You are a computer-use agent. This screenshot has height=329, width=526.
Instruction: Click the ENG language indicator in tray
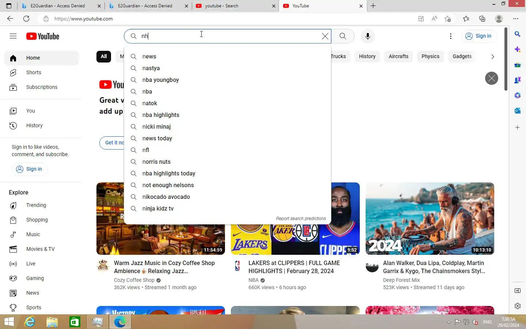(487, 322)
